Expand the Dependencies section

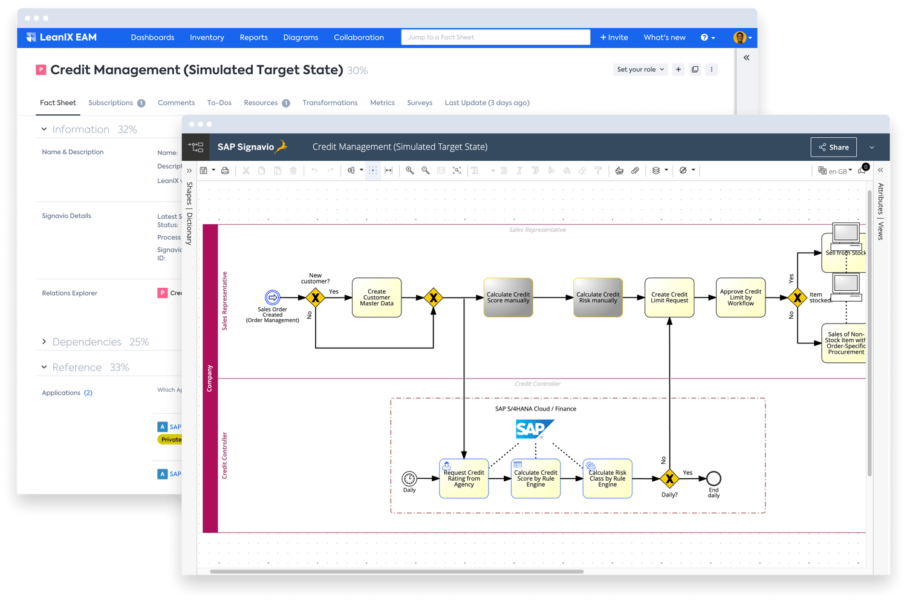[x=87, y=342]
